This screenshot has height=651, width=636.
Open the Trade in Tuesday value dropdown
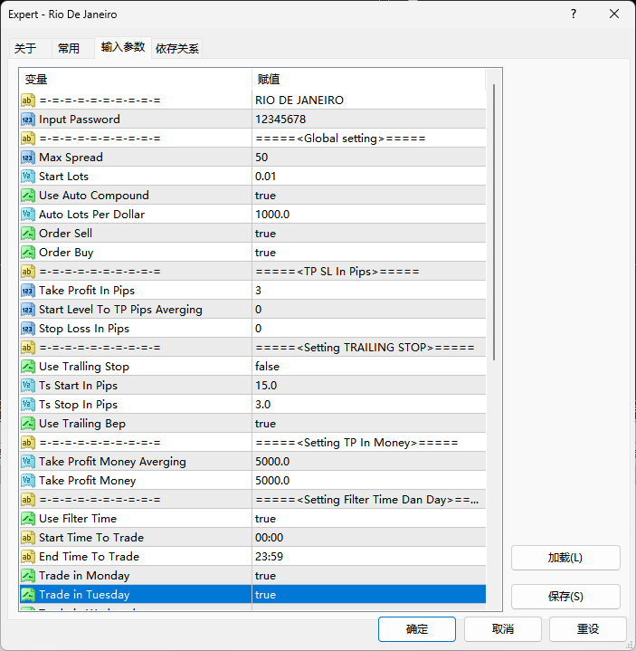(368, 595)
